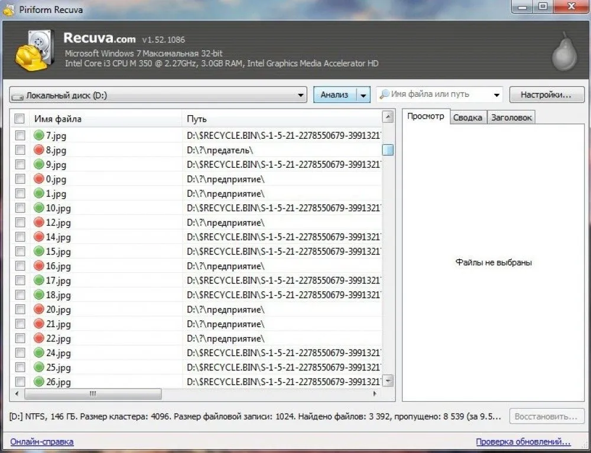Open the Онлайн-справка link
The image size is (591, 453).
pos(42,442)
